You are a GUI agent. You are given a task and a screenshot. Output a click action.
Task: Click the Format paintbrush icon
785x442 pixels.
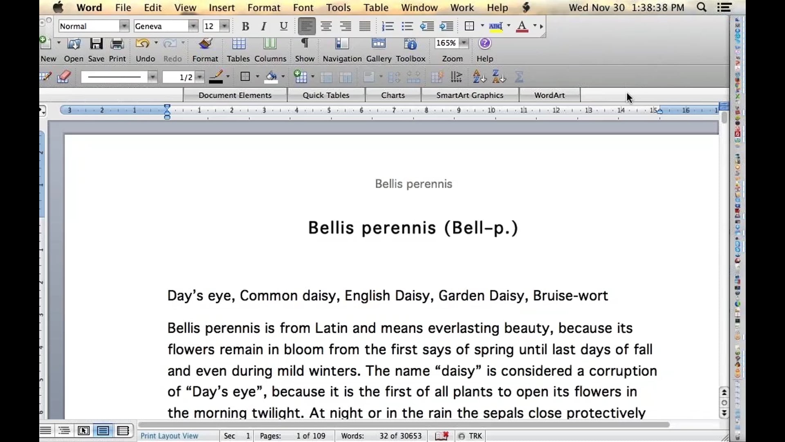pyautogui.click(x=205, y=44)
